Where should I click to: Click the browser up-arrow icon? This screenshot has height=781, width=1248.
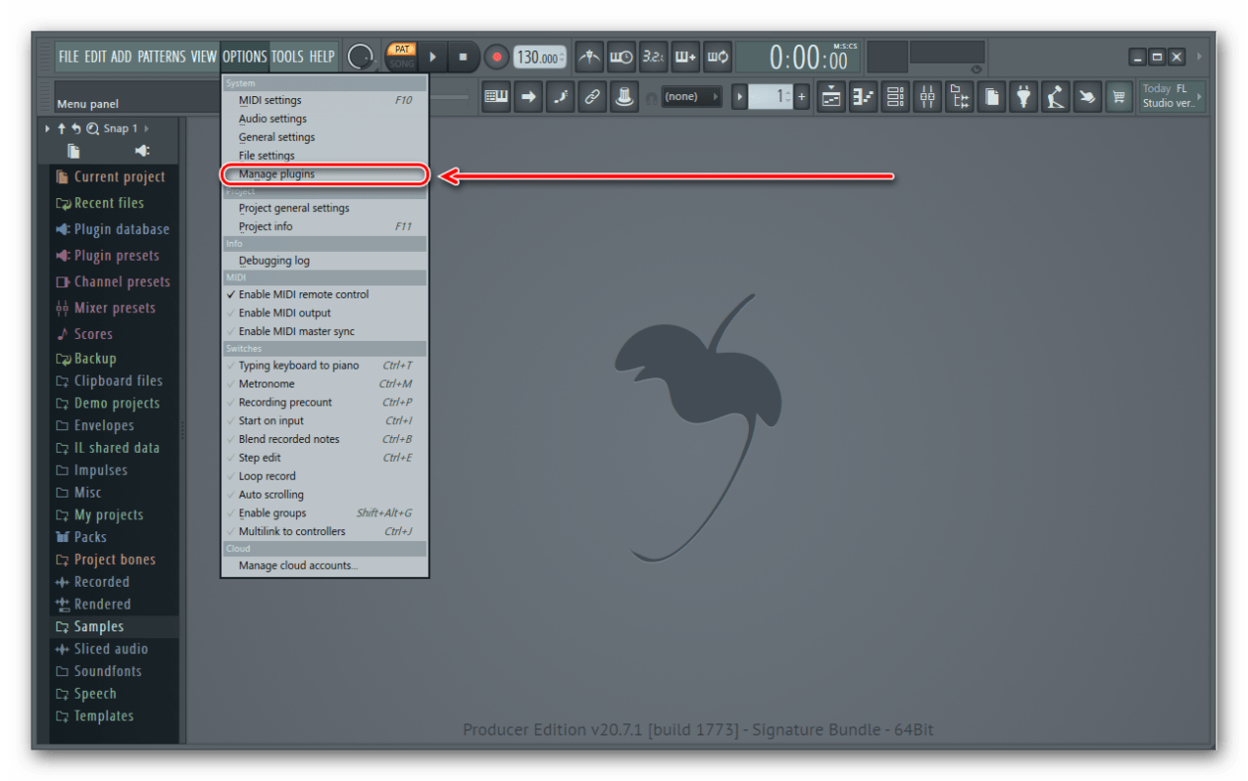tap(61, 129)
